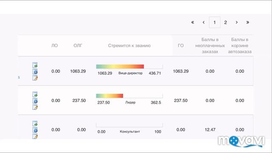Click the 'Стремится к званию' column header
Screen dimensions: 272x153
pos(129,45)
